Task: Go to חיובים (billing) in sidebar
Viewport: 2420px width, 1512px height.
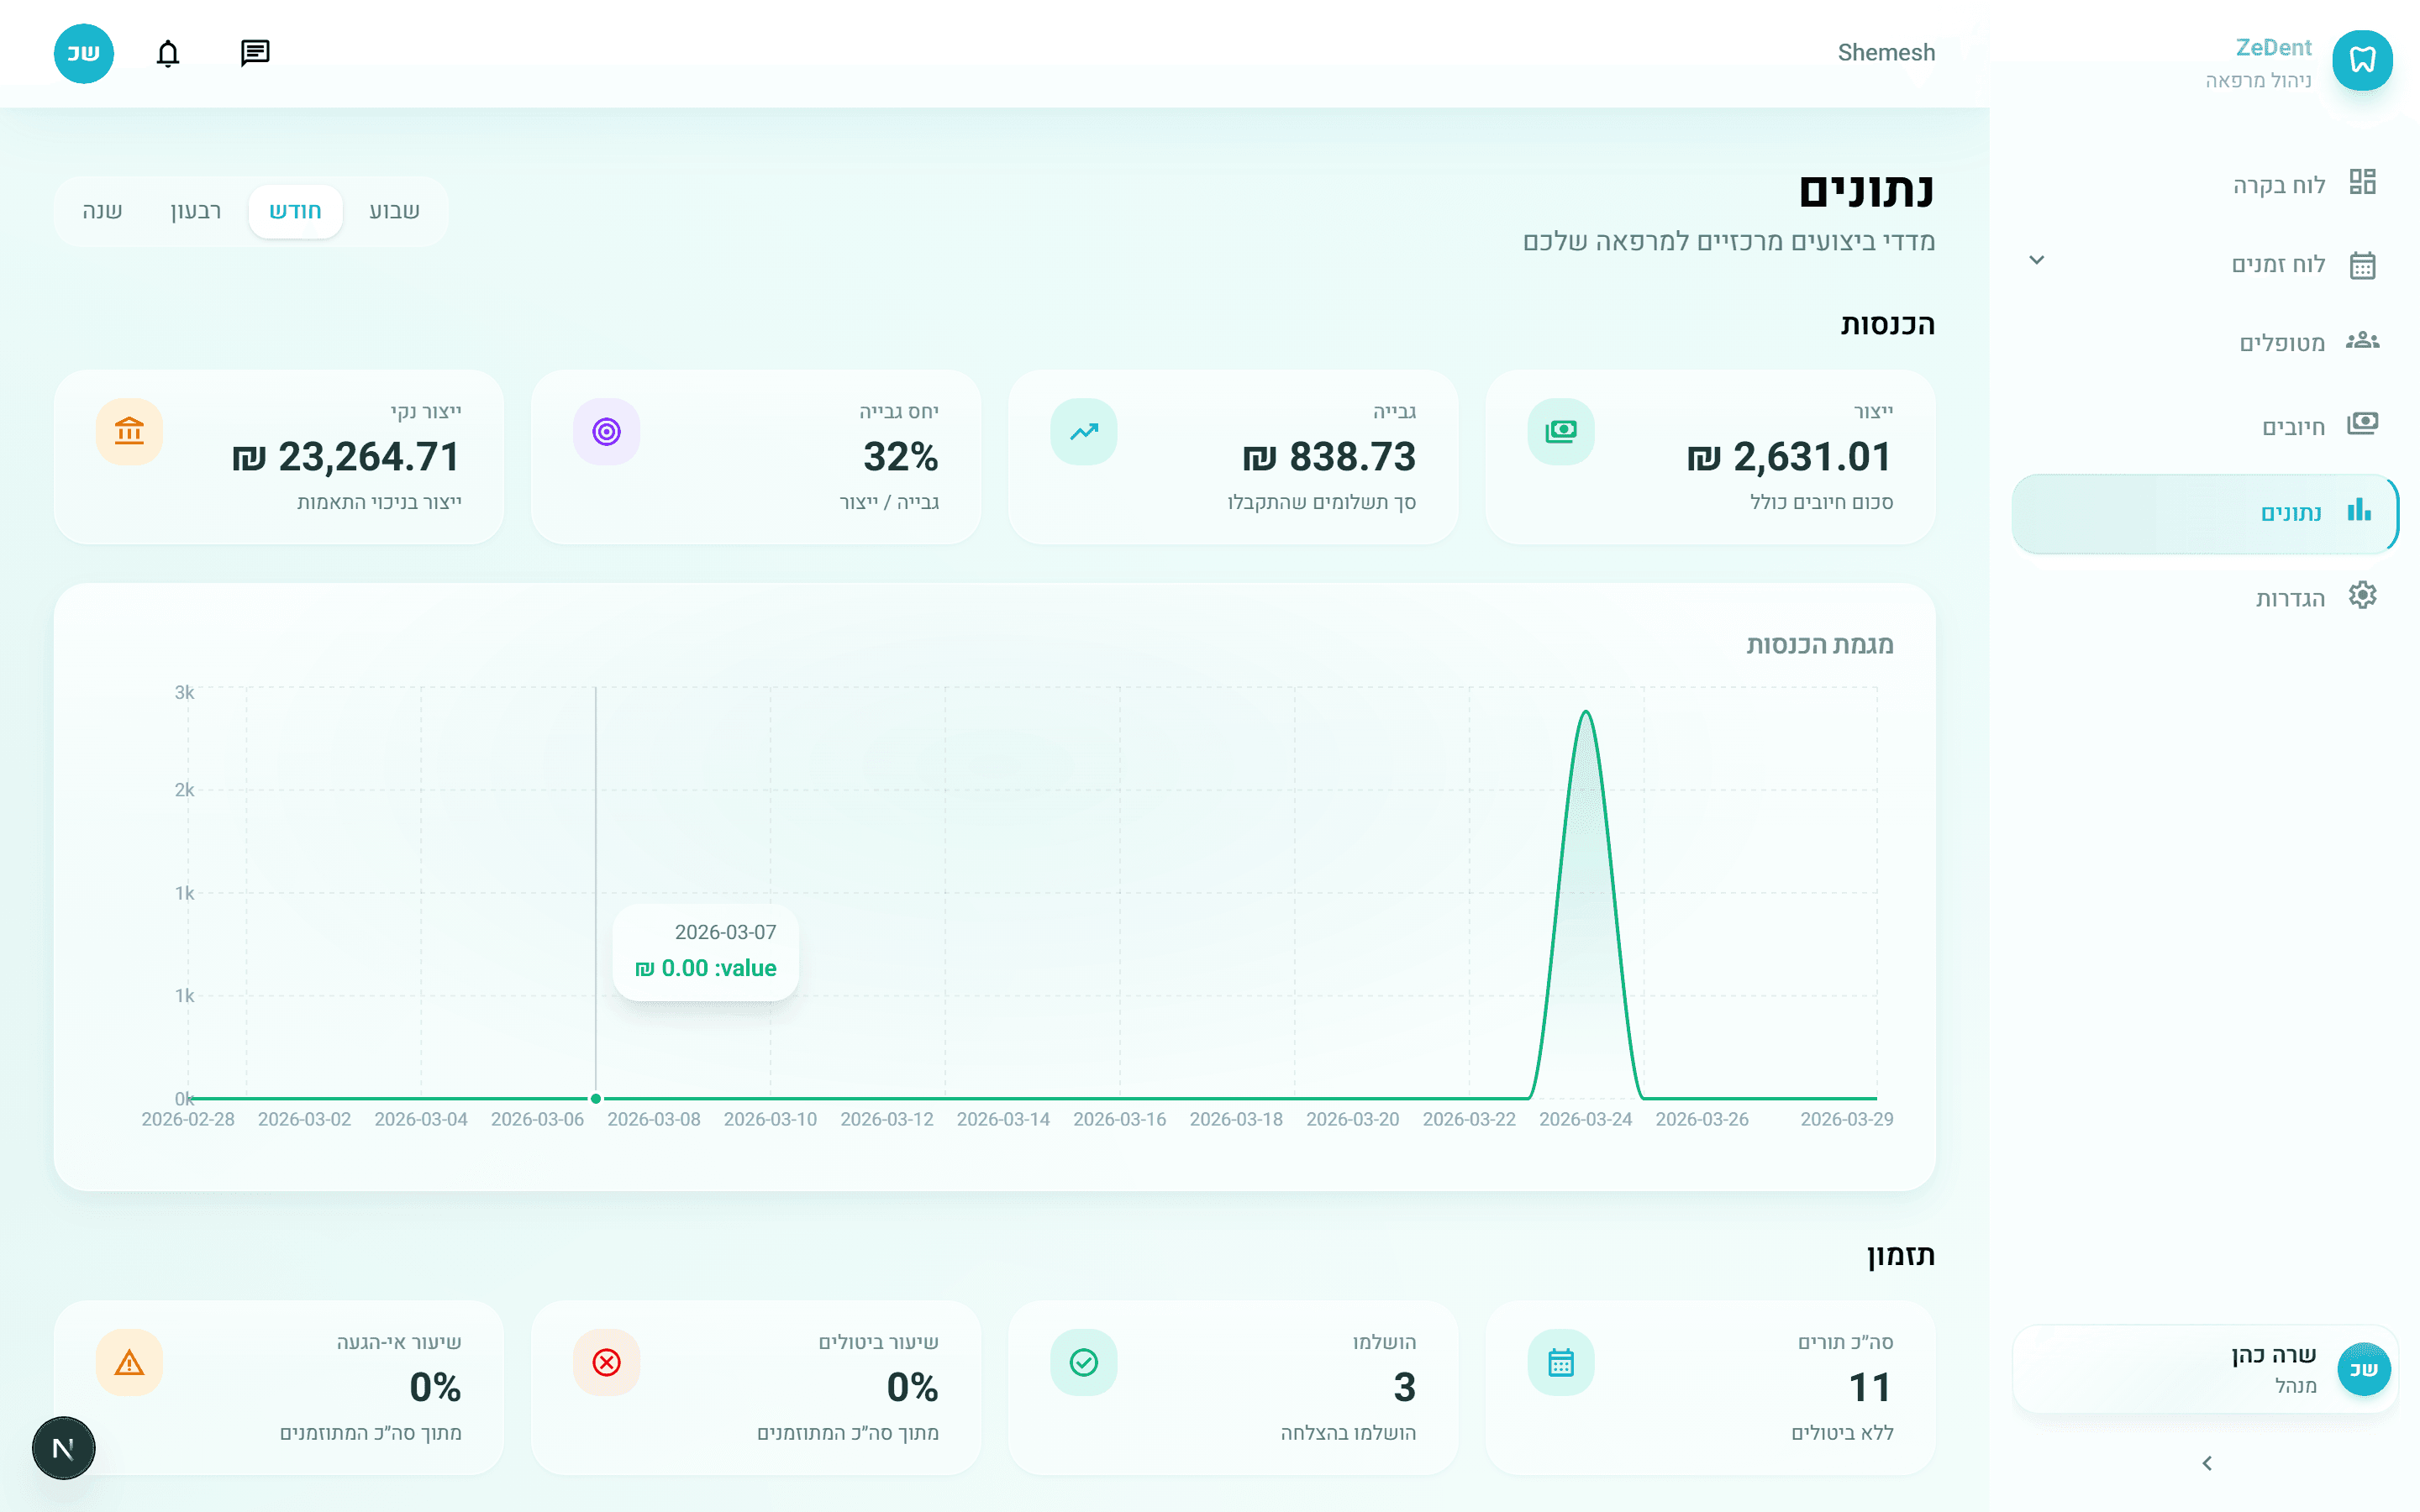Action: 2292,427
